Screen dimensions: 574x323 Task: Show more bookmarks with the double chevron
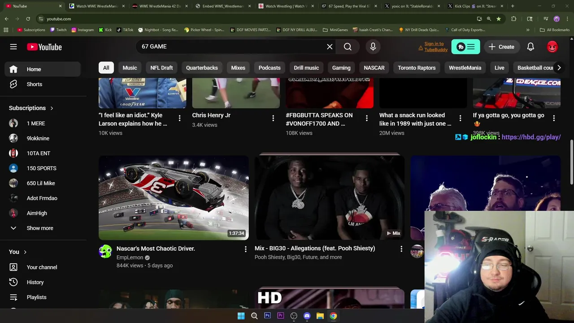click(x=528, y=30)
